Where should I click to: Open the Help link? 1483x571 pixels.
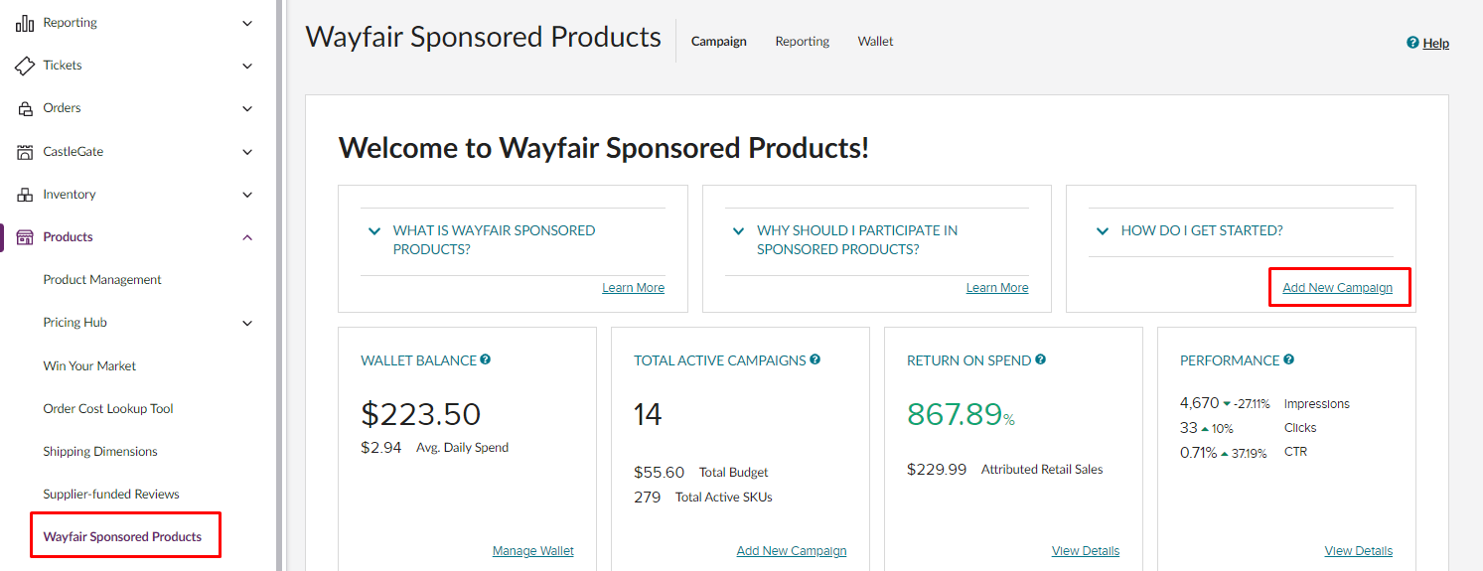1435,43
